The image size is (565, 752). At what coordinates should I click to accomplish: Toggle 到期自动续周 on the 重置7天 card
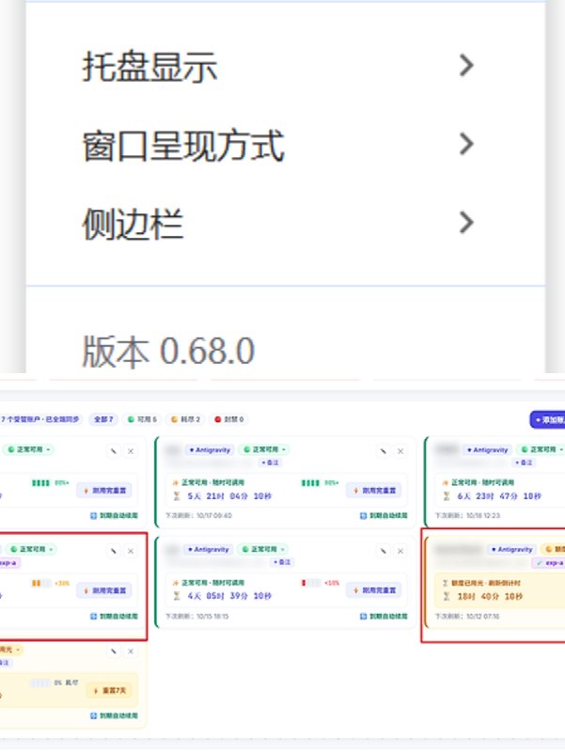click(114, 716)
